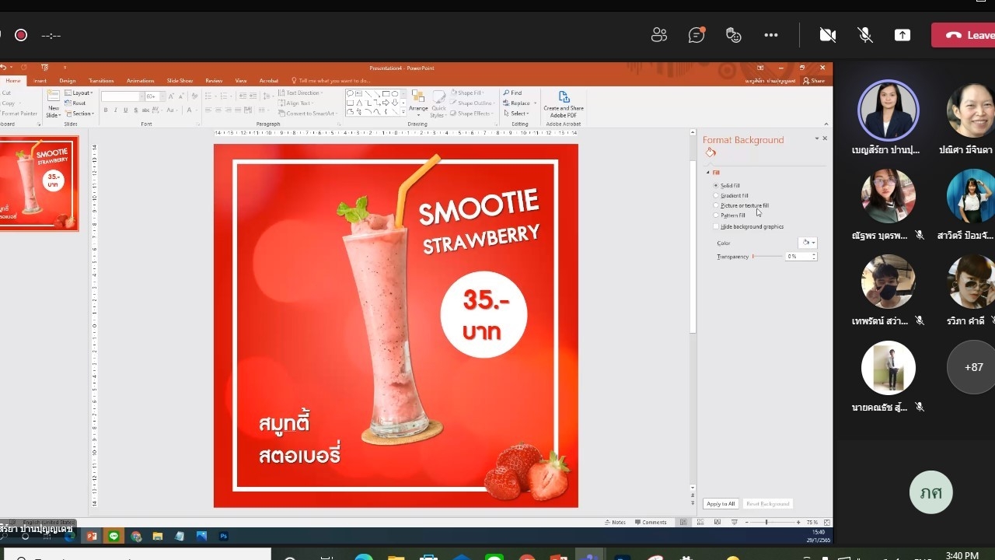Click the Arrange icon in the Drawing group

coord(418,98)
